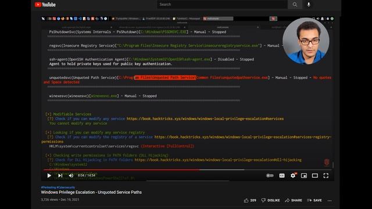This screenshot has width=372, height=209.
Task: Open the #Cybersecurity hashtag link
Action: click(x=66, y=188)
